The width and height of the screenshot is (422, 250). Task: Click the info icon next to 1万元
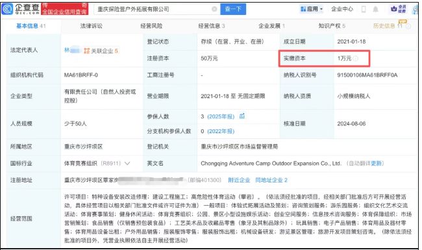point(356,58)
